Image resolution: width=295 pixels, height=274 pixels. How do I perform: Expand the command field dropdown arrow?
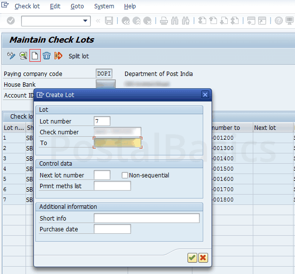pyautogui.click(x=86, y=21)
